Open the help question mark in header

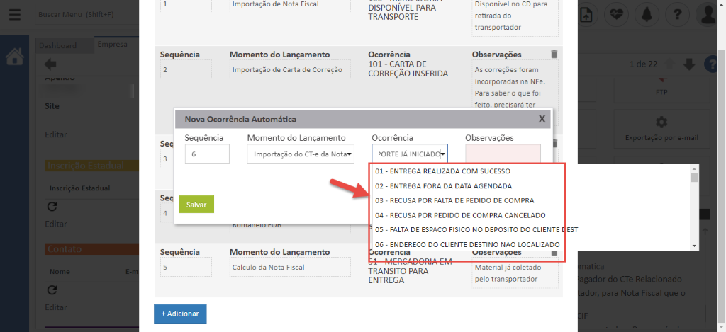tap(677, 15)
